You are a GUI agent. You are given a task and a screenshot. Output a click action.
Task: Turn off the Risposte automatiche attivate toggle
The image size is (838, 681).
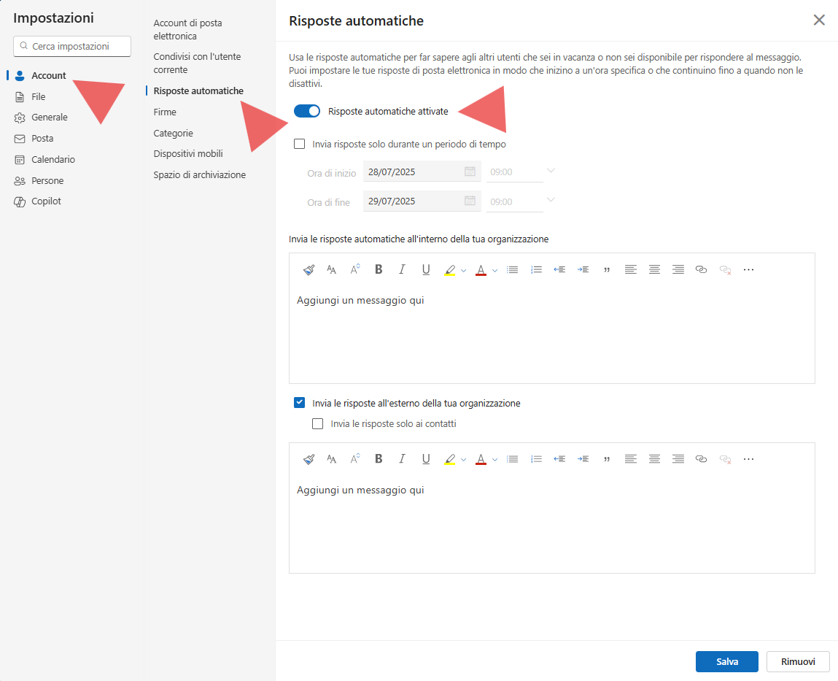(x=307, y=111)
